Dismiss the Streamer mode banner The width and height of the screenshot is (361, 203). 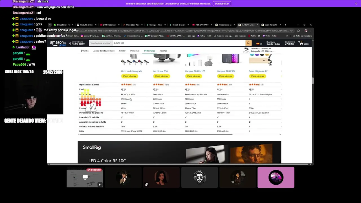(356, 4)
